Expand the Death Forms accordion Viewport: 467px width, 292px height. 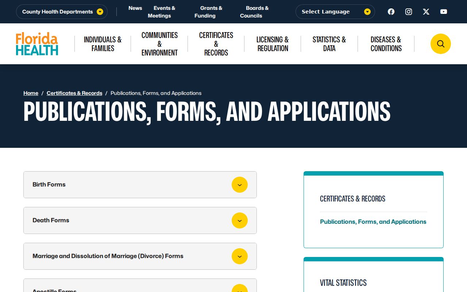140,220
